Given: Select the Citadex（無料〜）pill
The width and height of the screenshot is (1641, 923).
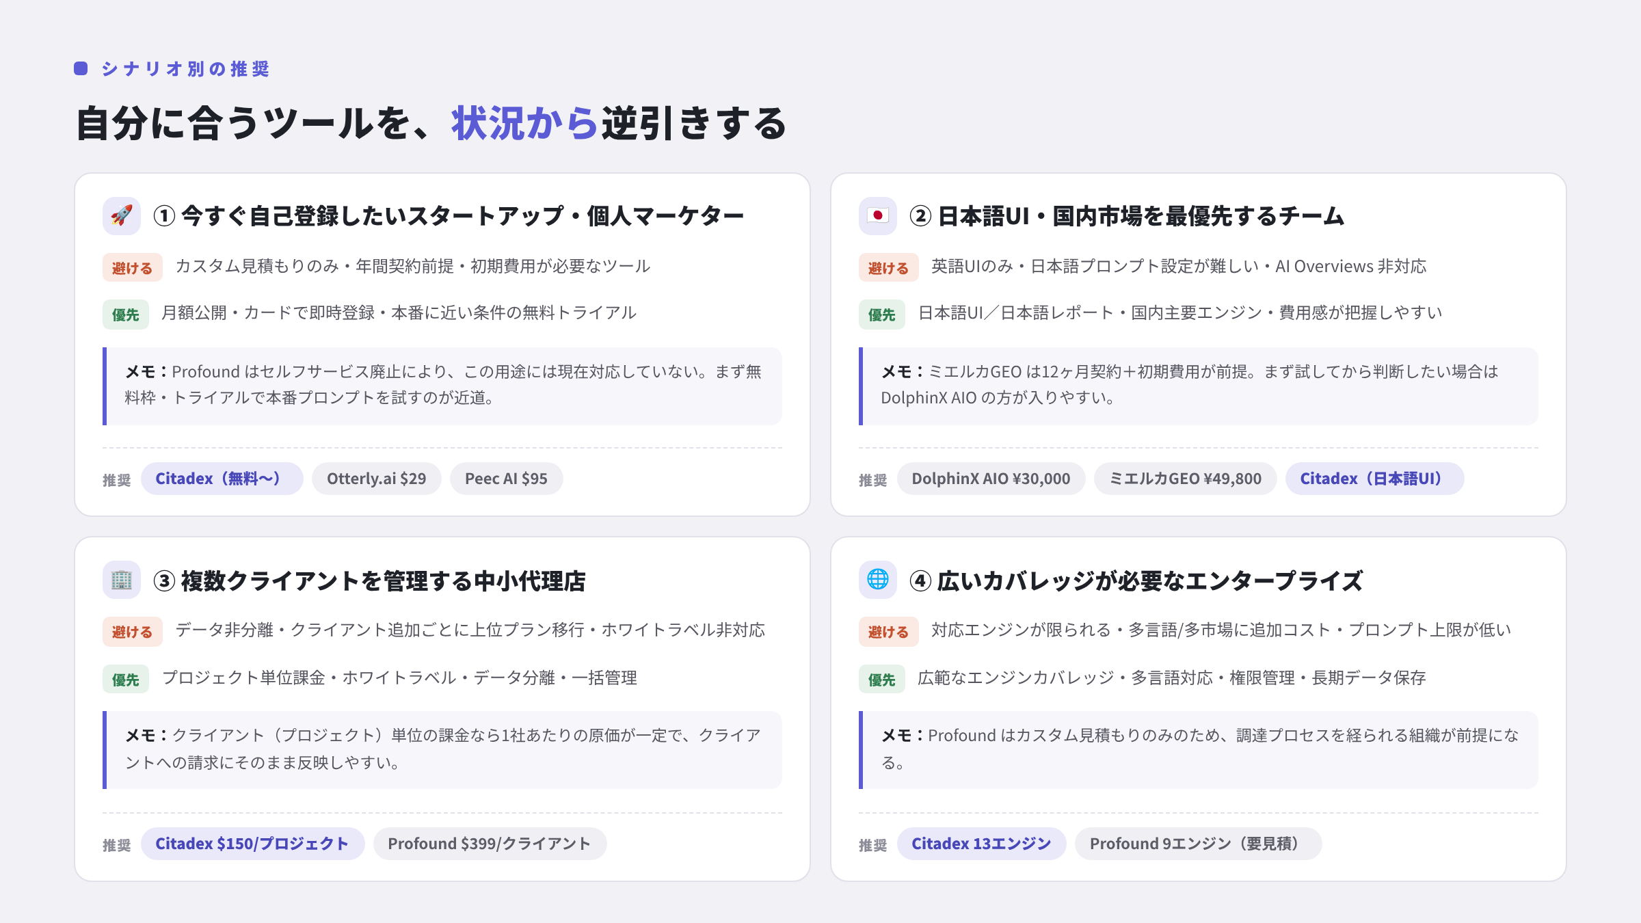Looking at the screenshot, I should pos(222,479).
